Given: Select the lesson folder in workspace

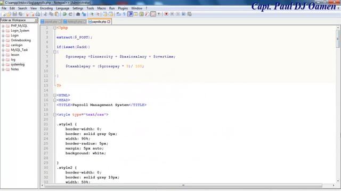Looking at the screenshot, I should click(x=15, y=55).
